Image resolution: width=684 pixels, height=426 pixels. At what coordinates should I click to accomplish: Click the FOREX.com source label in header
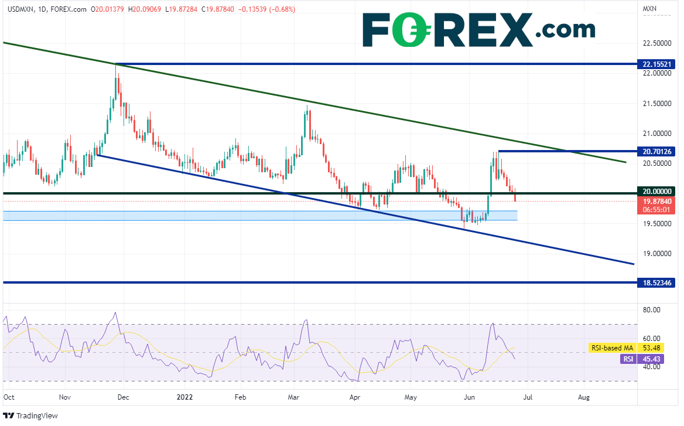tap(69, 9)
